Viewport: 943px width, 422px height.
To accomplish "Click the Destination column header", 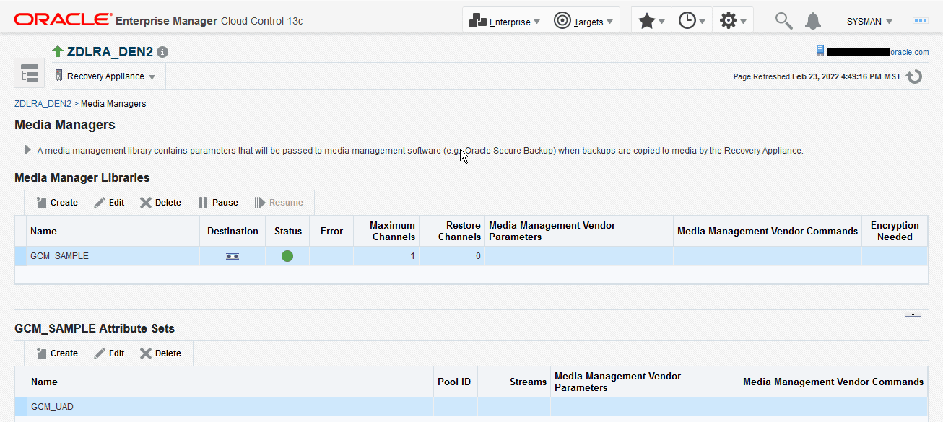I will tap(233, 231).
